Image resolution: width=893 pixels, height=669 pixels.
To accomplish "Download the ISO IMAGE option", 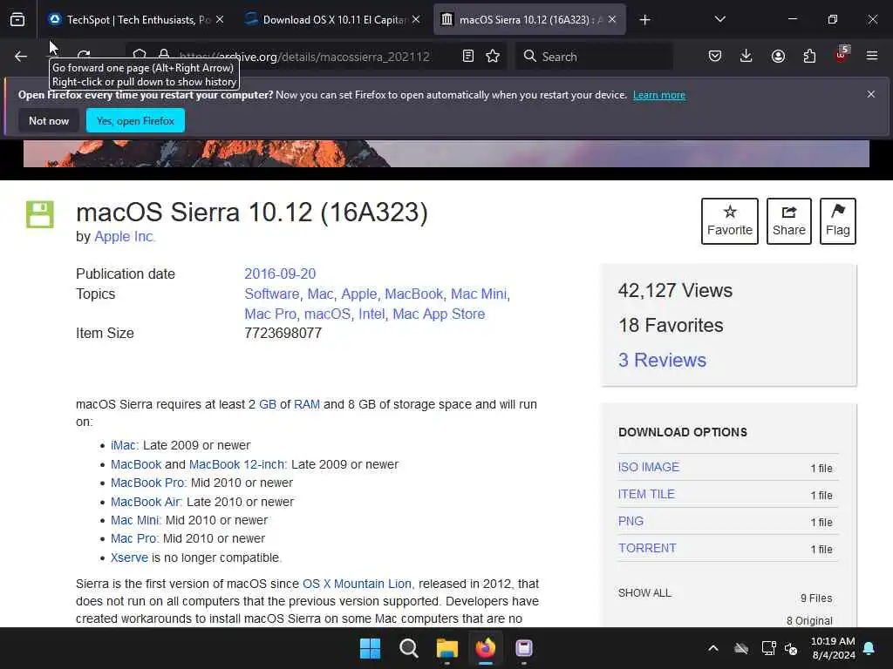I will click(649, 467).
